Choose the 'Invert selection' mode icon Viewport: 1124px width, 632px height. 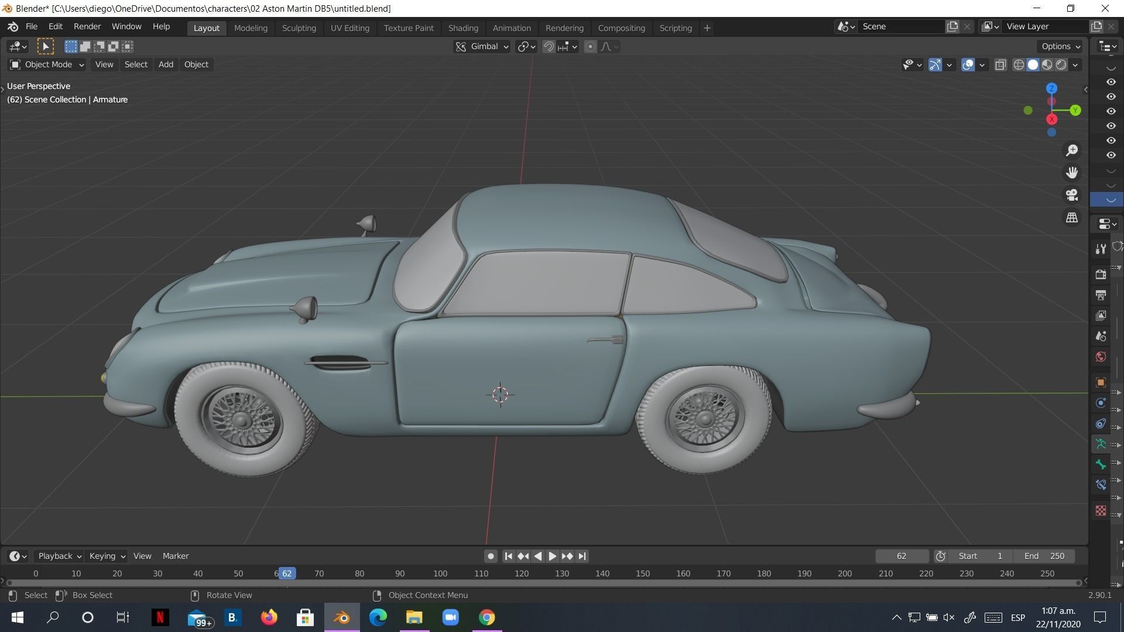113,46
